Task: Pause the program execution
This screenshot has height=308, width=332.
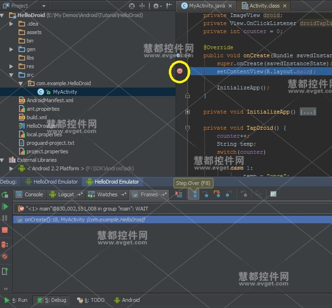Action: point(5,218)
